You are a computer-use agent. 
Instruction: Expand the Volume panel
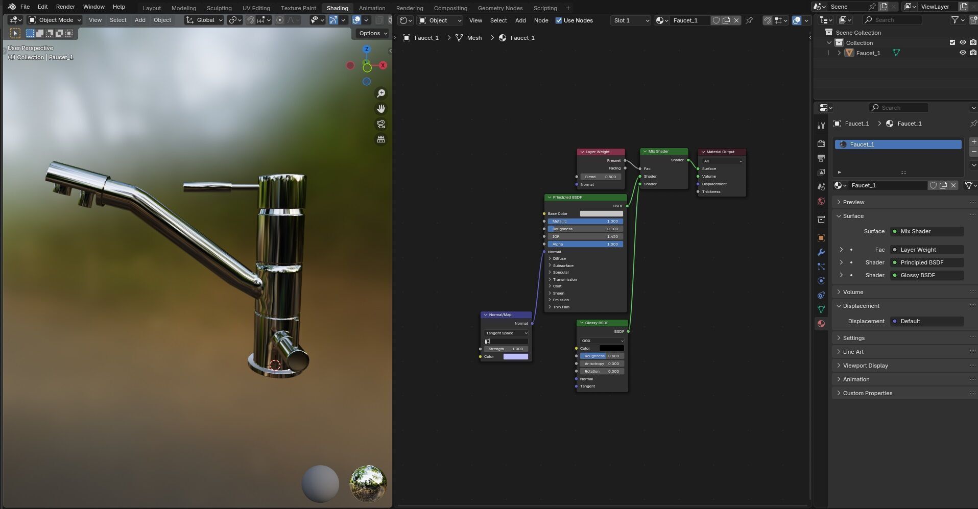(904, 292)
